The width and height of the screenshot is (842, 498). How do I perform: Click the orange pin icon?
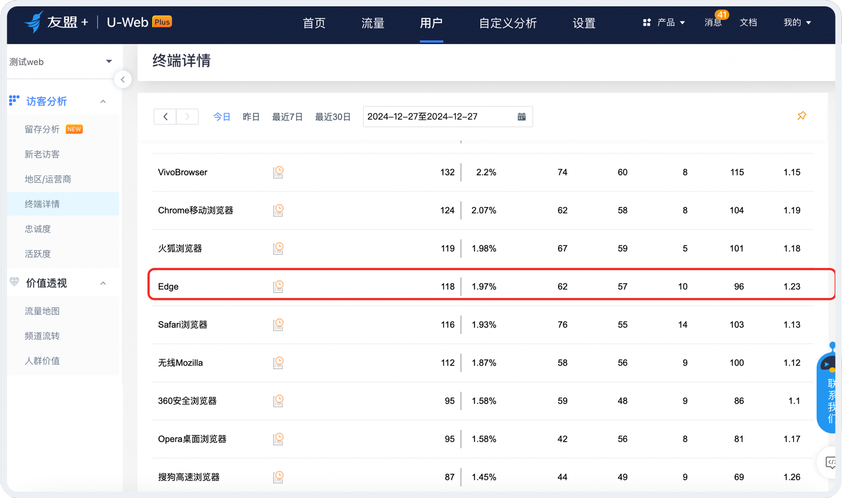802,116
